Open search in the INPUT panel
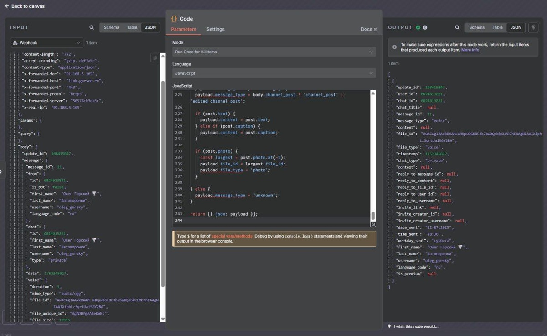This screenshot has width=547, height=336. (92, 27)
